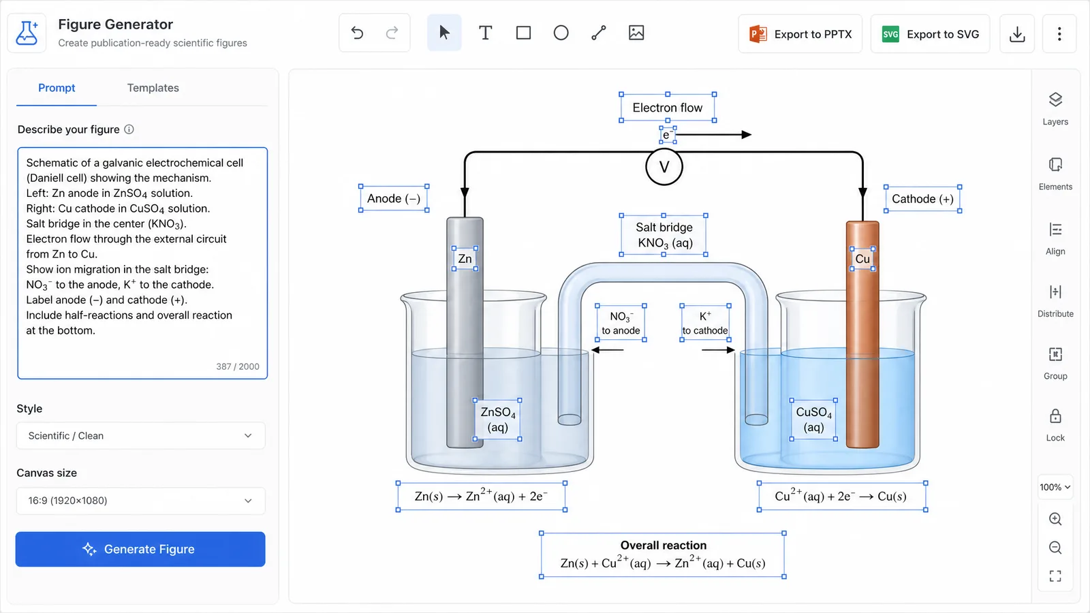Select the Salt bridge KNO3 (aq) label
The width and height of the screenshot is (1090, 613).
pos(664,235)
